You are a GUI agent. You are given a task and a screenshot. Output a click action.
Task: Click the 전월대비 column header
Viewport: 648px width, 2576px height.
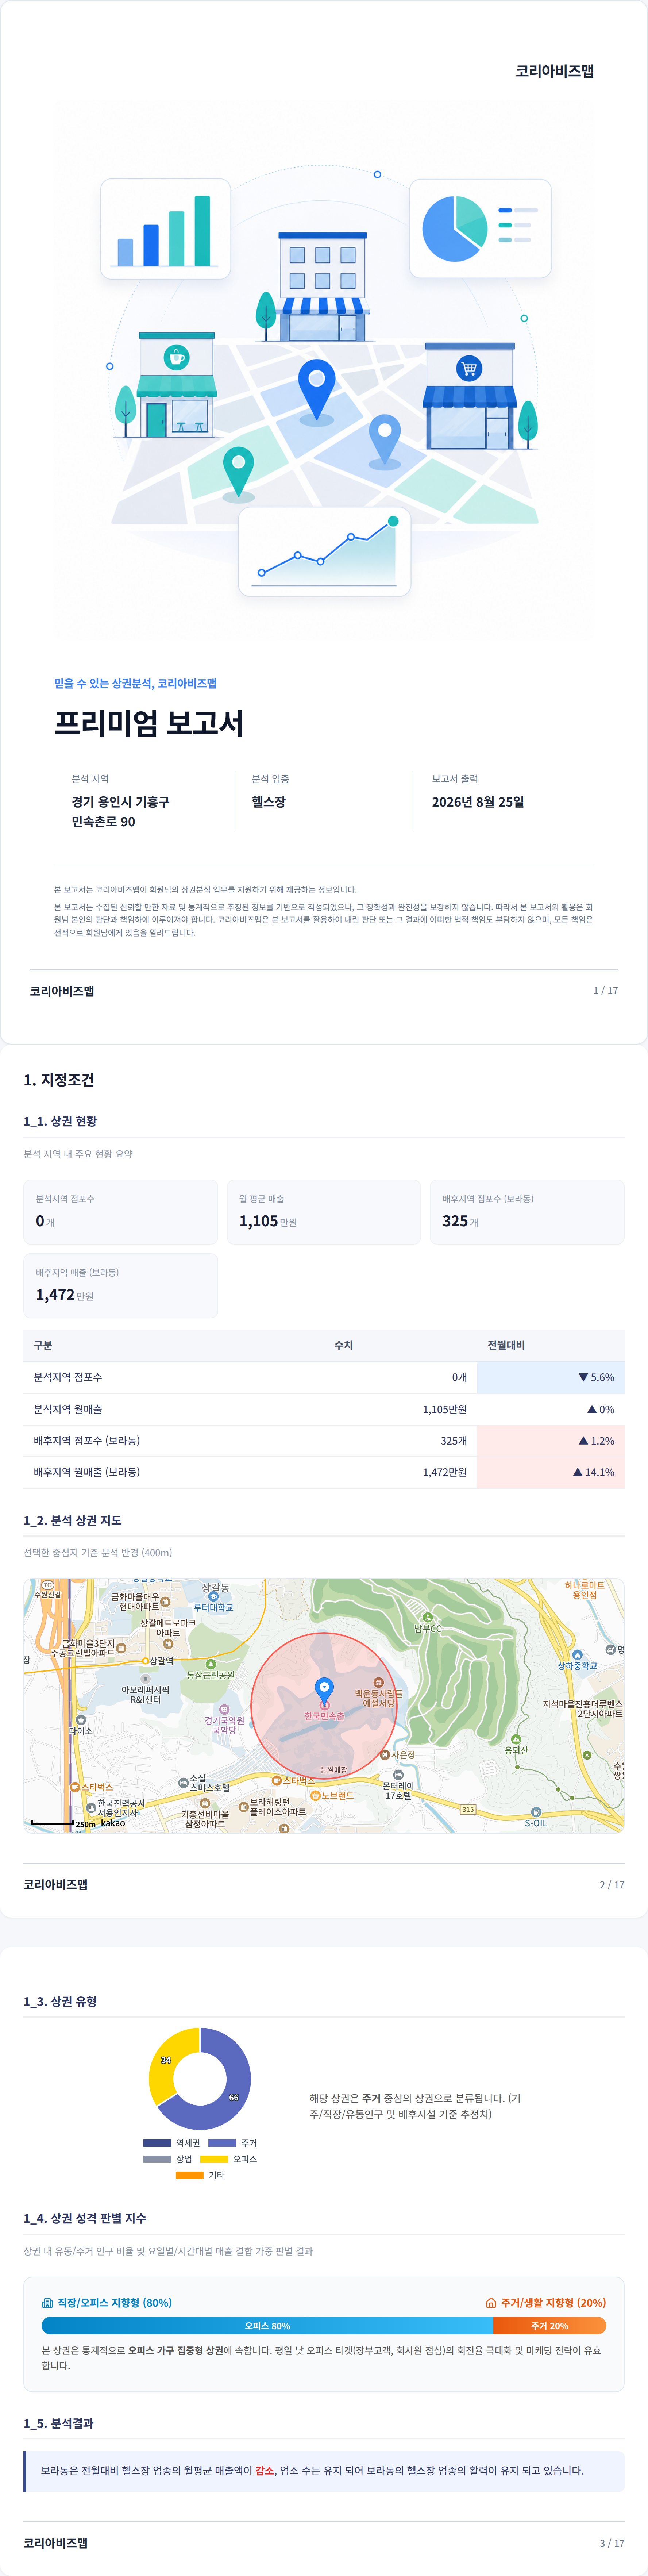(x=506, y=1345)
